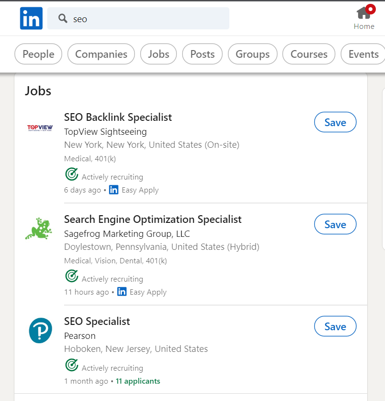Click New York, New York location text
Viewport: 385px width, 401px height.
click(151, 145)
